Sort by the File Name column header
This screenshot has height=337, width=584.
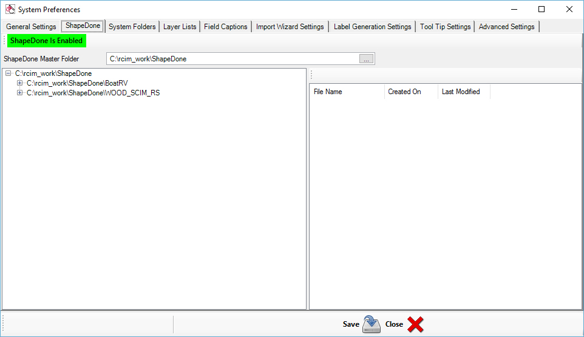coord(347,92)
